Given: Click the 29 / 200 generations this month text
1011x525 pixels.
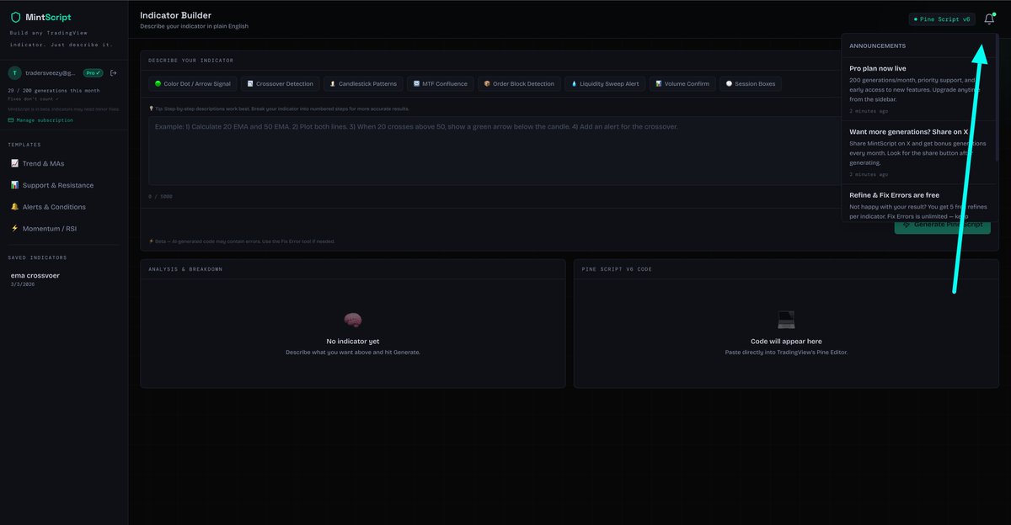Looking at the screenshot, I should point(54,90).
